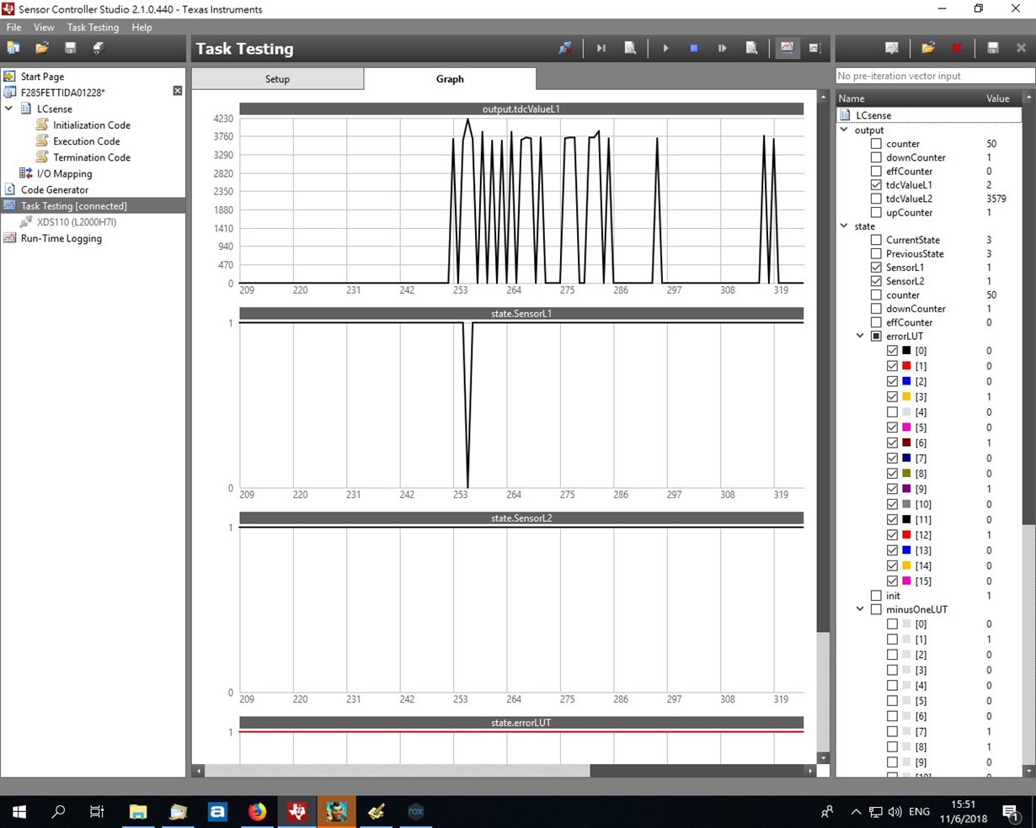Image resolution: width=1036 pixels, height=828 pixels.
Task: Click the graph horizontal scrollbar thumb
Action: tap(697, 771)
